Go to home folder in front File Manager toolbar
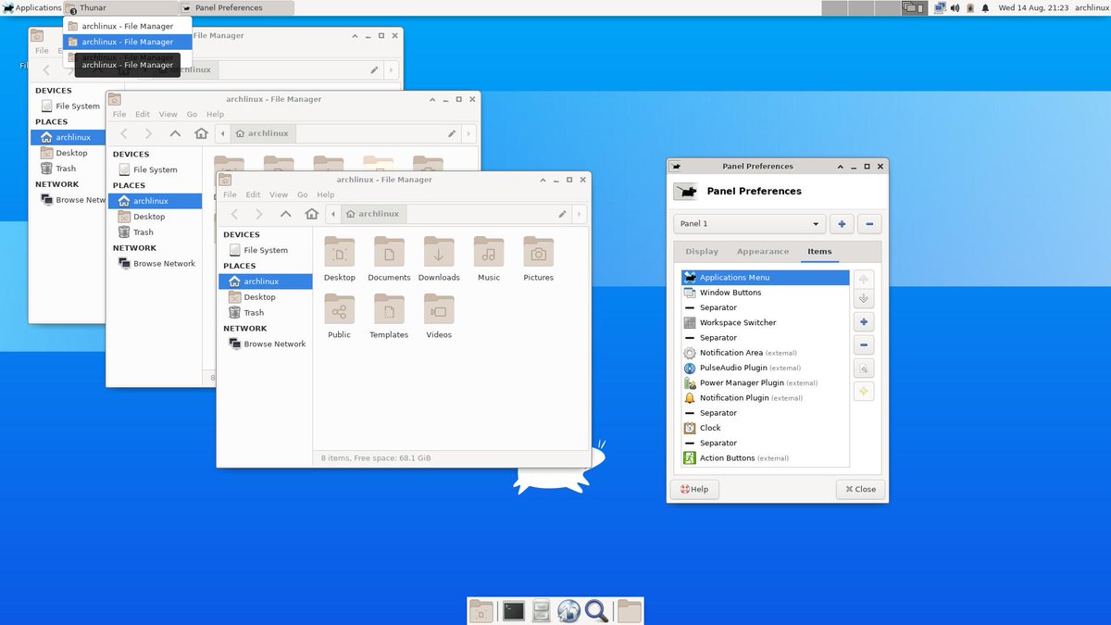 312,214
